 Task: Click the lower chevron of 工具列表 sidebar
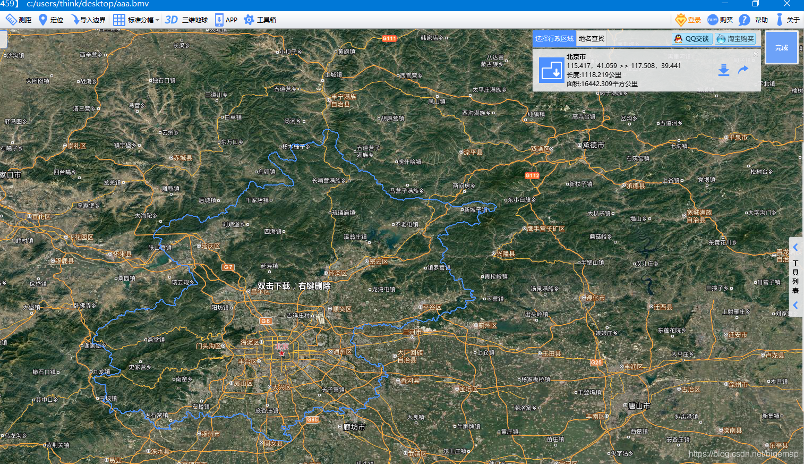[796, 305]
